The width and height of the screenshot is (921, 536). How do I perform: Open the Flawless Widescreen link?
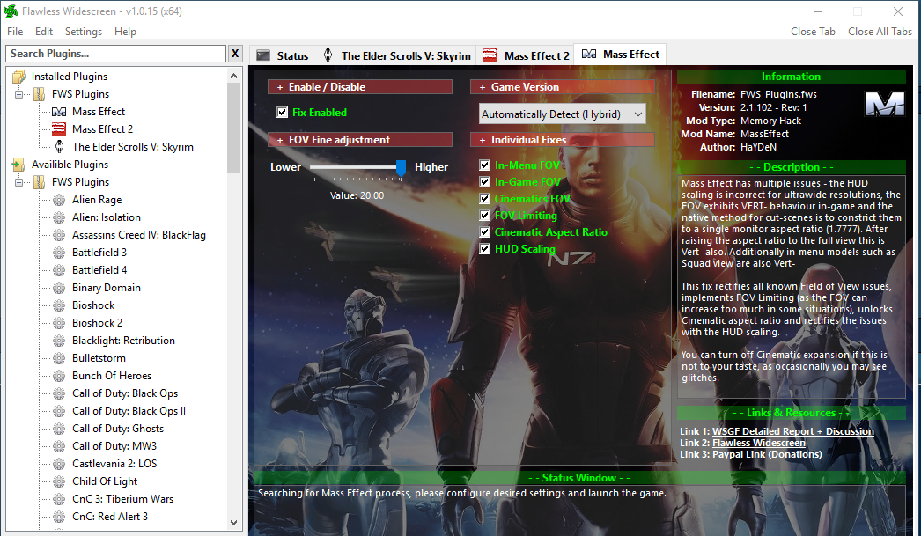tap(759, 443)
